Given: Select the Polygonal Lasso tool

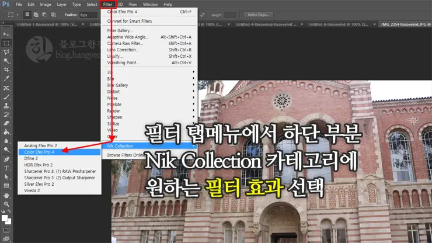Looking at the screenshot, I should point(6,52).
